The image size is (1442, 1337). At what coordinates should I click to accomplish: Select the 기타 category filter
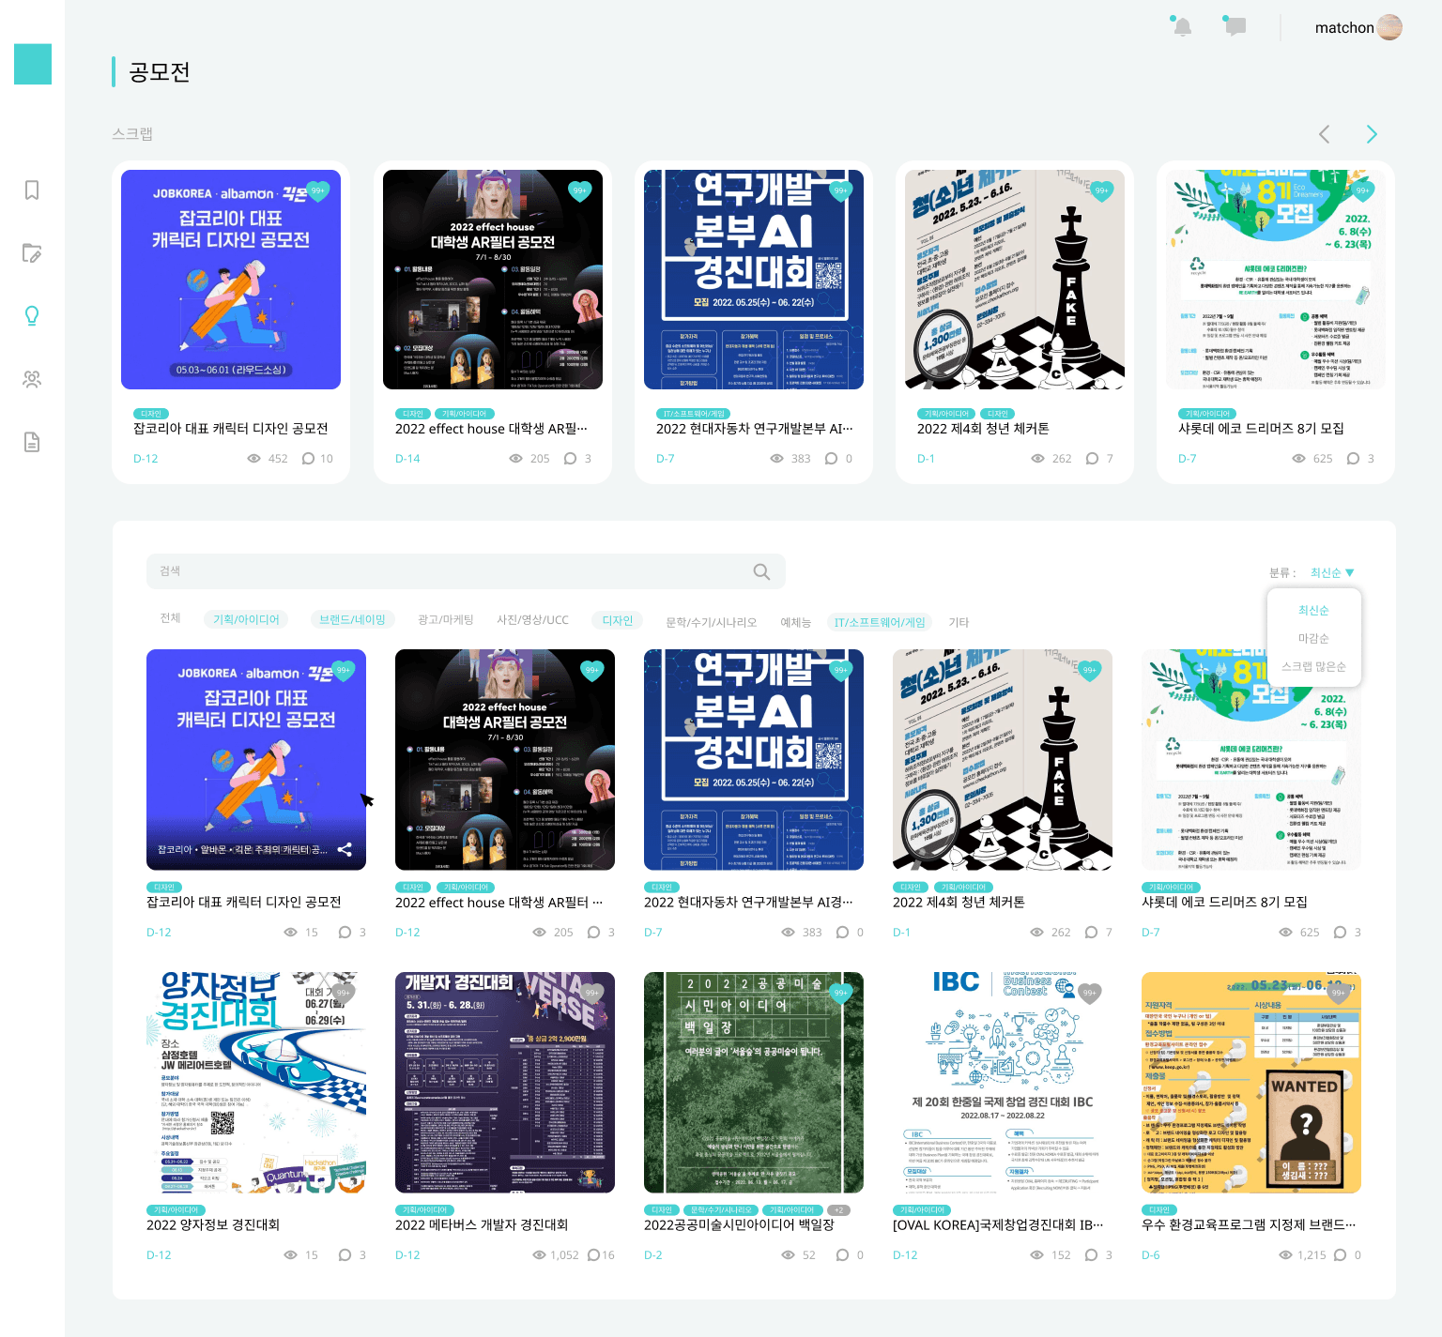coord(959,622)
